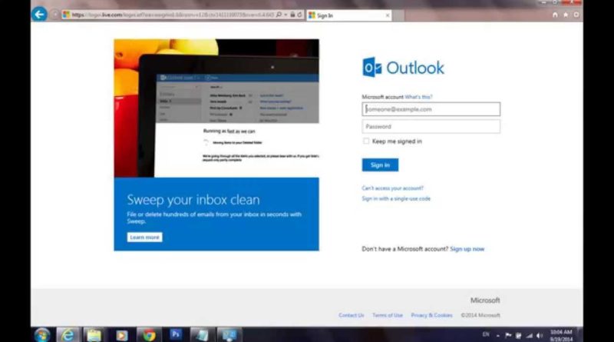Open Photoshop from the taskbar

pyautogui.click(x=175, y=334)
